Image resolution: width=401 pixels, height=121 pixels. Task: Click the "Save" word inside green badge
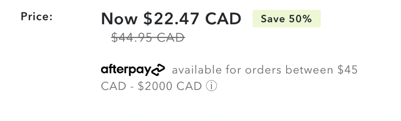click(x=273, y=19)
